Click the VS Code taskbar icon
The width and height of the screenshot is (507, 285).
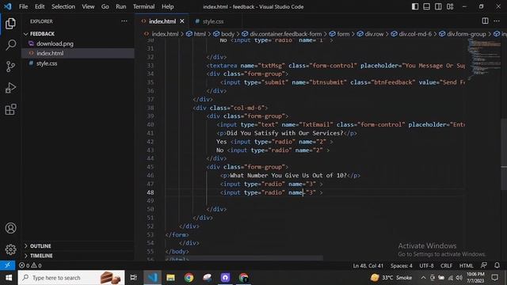(x=152, y=278)
